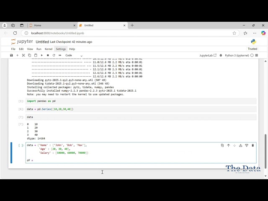The width and height of the screenshot is (268, 201).
Task: Close the Home browser tab
Action: coord(75,26)
